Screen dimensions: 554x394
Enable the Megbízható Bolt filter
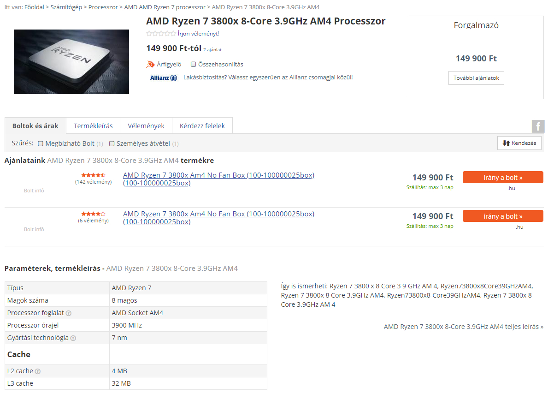click(41, 143)
